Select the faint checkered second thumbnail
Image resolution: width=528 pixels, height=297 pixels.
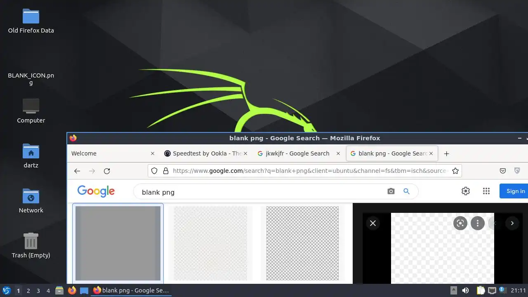coord(210,243)
